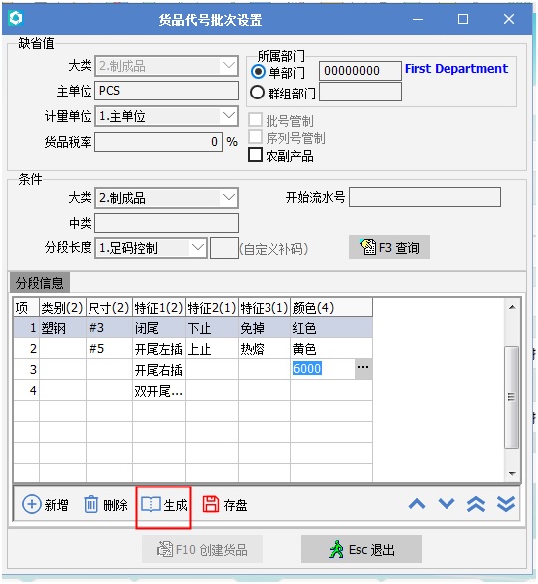Select the 分段信息 tab
The height and width of the screenshot is (584, 538).
(x=40, y=283)
